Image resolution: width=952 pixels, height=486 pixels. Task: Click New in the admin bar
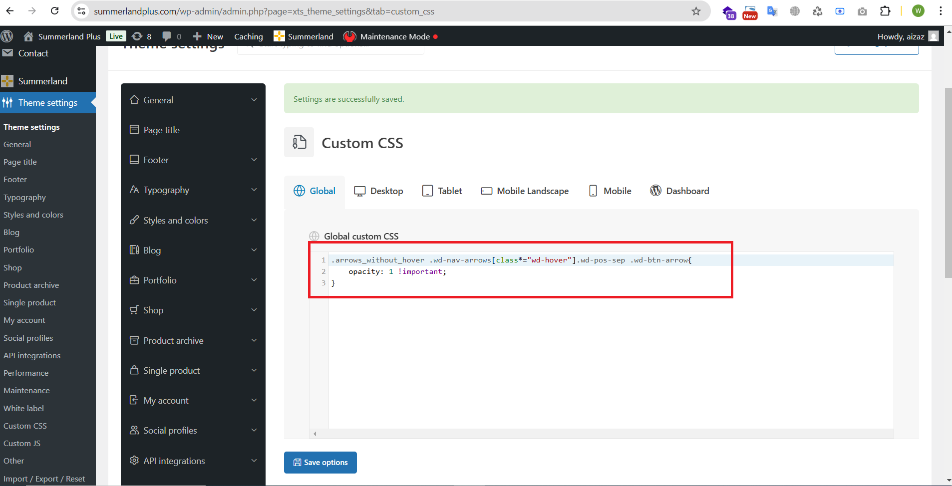click(208, 36)
